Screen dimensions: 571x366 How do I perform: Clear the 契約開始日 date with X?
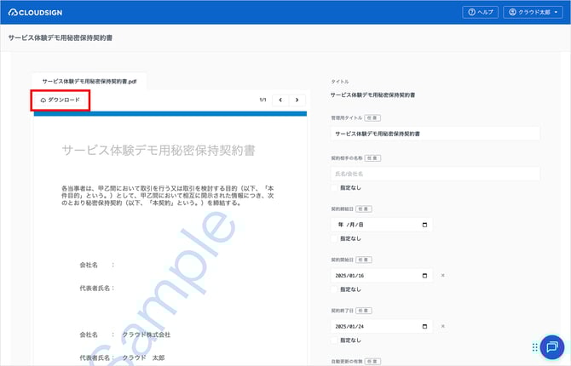[x=442, y=276]
